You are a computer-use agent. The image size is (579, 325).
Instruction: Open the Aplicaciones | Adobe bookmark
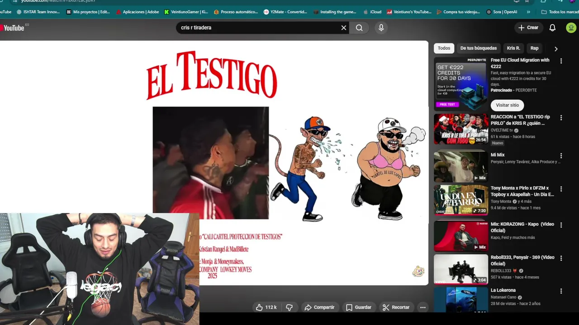click(137, 12)
